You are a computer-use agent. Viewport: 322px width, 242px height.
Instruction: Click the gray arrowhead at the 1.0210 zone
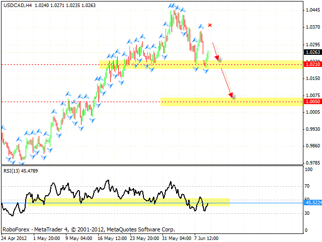click(219, 60)
